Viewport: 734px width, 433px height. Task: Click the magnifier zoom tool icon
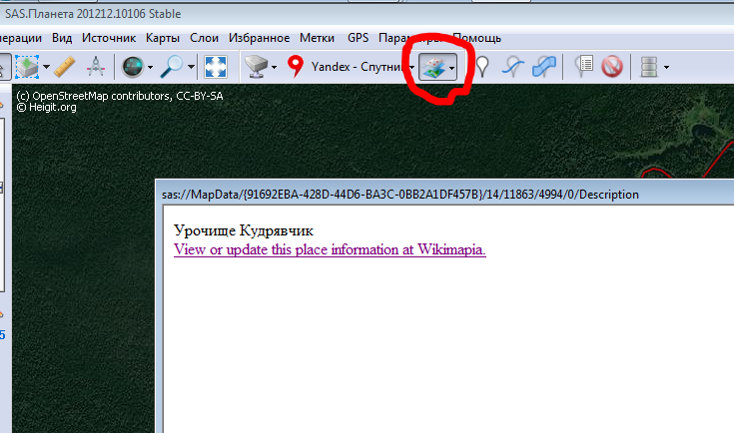point(172,67)
